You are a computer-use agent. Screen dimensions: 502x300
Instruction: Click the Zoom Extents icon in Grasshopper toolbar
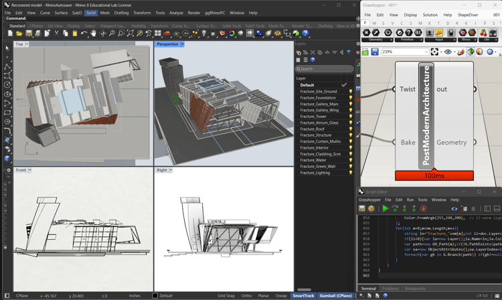[x=435, y=52]
